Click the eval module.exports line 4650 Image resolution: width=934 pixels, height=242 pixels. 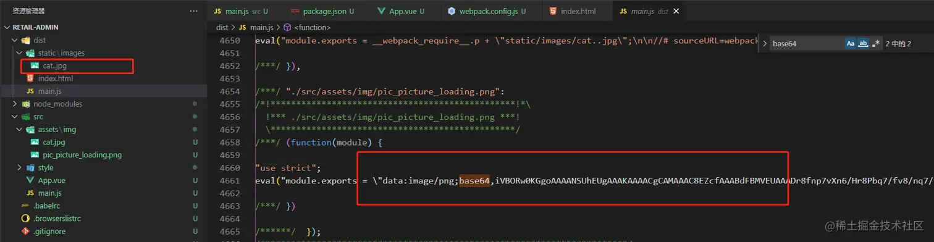coord(506,41)
